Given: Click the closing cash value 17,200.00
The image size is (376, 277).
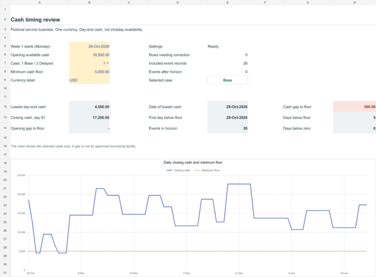Looking at the screenshot, I should point(90,118).
